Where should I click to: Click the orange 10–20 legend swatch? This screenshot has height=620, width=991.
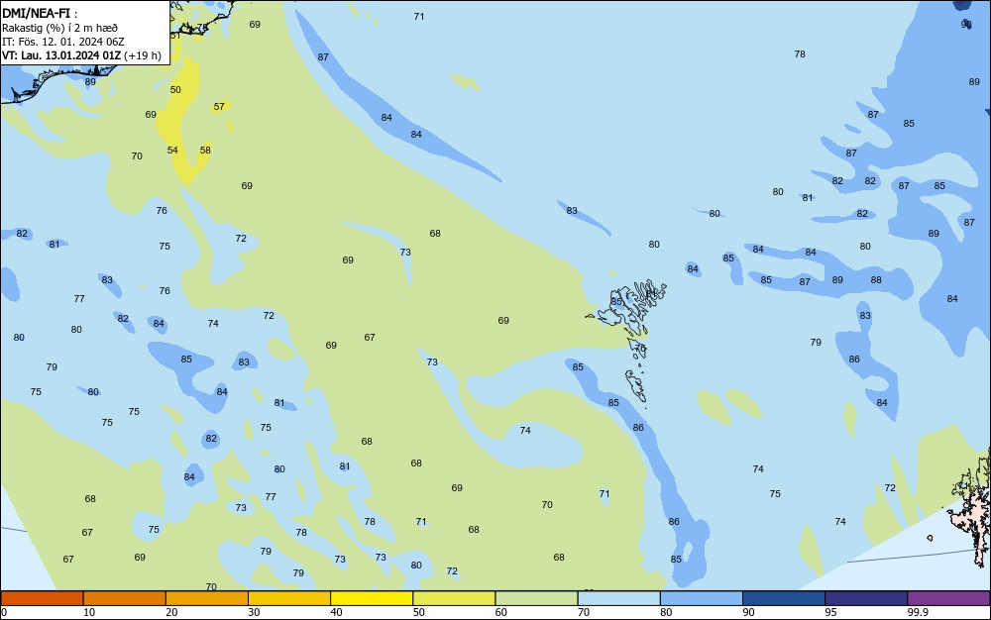coord(125,598)
